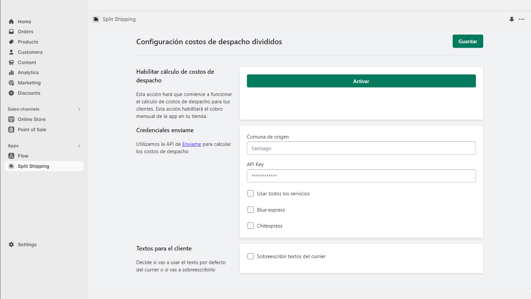Expand the Sales channels section
This screenshot has width=531, height=299.
point(79,109)
